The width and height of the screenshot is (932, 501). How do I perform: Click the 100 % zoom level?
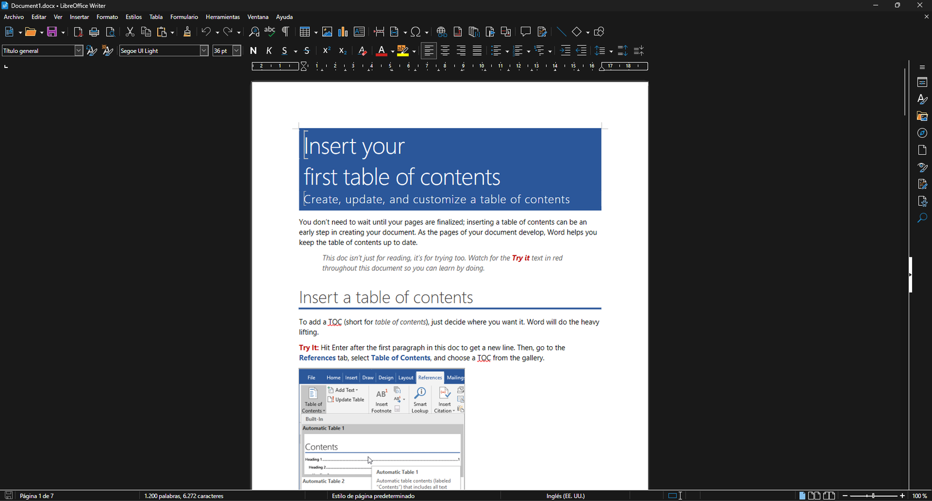click(920, 496)
